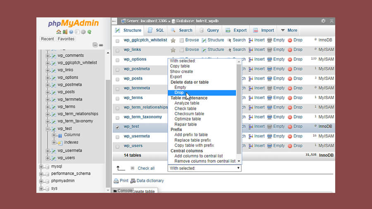Click page settings gear icon in top bar
Image resolution: width=372 pixels, height=209 pixels.
(323, 21)
